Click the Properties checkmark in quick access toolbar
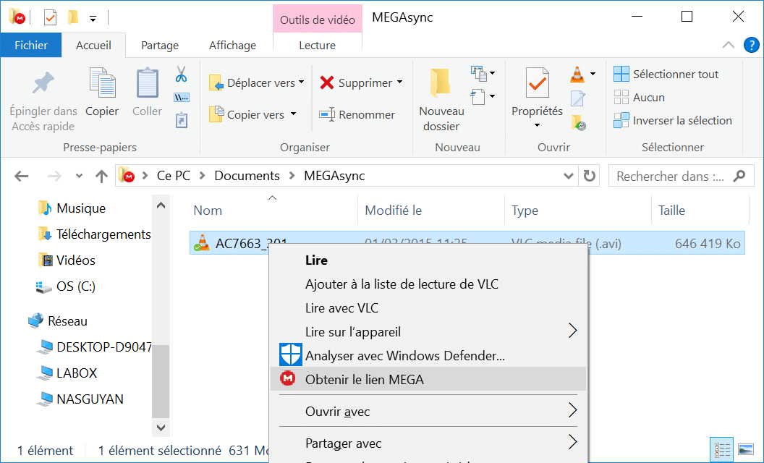Screen dimensions: 764x463 50,18
